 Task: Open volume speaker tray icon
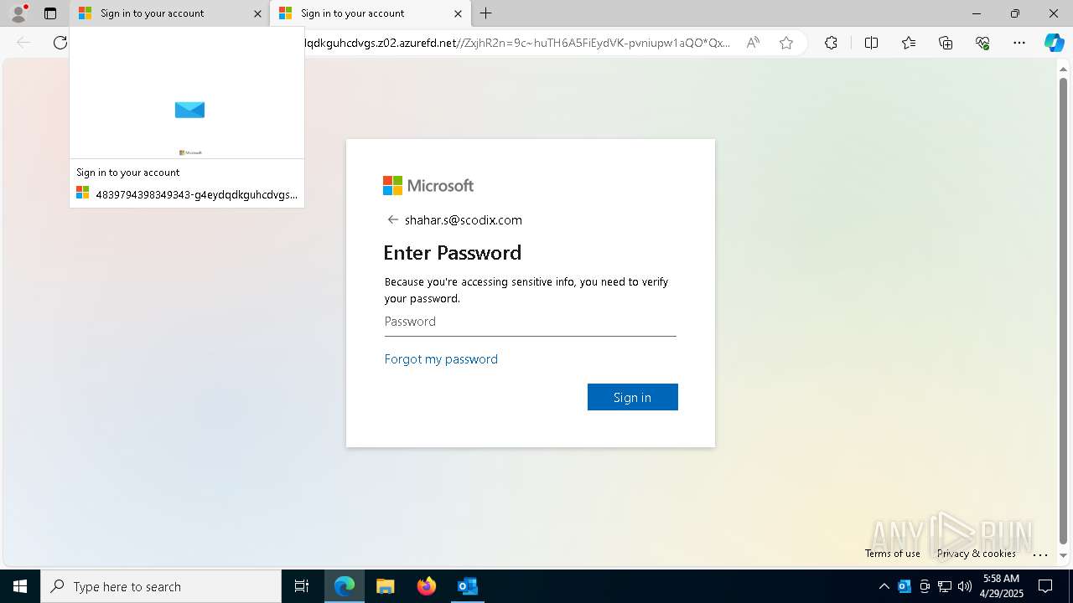(x=965, y=586)
